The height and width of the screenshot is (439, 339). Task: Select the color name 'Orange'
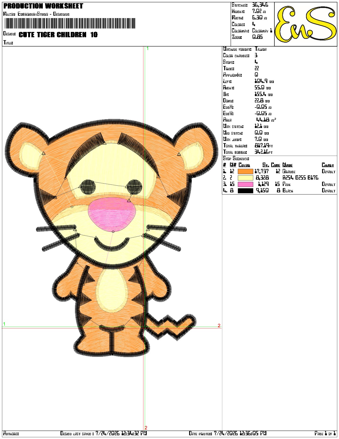[289, 172]
